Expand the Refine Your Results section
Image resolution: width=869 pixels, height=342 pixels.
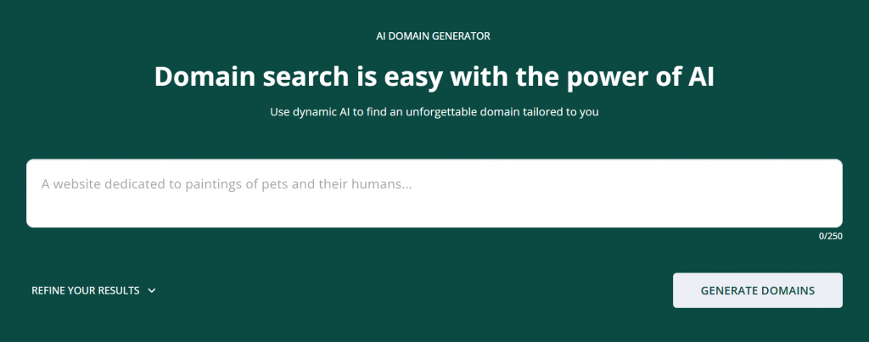[93, 290]
